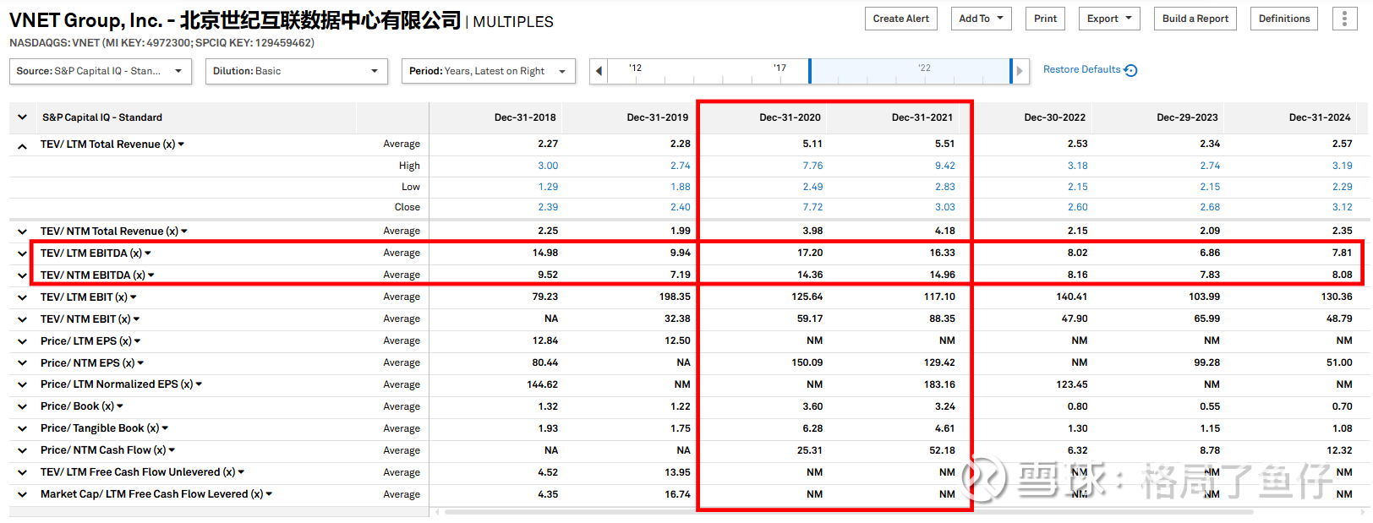The width and height of the screenshot is (1373, 523).
Task: Open caret menu after TEV/LTM EBIT (x) label
Action: click(134, 297)
